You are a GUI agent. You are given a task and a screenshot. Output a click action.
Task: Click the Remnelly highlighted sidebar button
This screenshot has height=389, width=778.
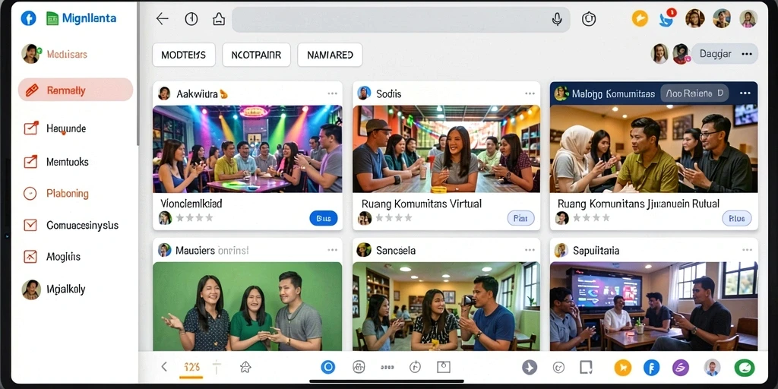[x=75, y=90]
